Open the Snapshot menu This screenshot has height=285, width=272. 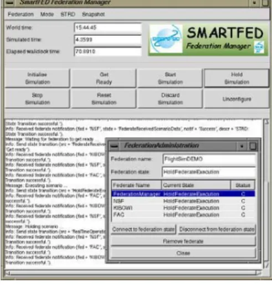tap(93, 14)
